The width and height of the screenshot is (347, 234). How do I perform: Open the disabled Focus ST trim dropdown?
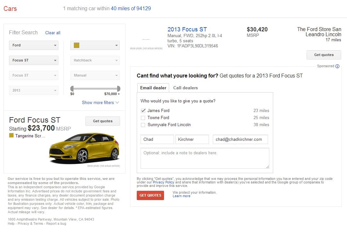(x=34, y=75)
